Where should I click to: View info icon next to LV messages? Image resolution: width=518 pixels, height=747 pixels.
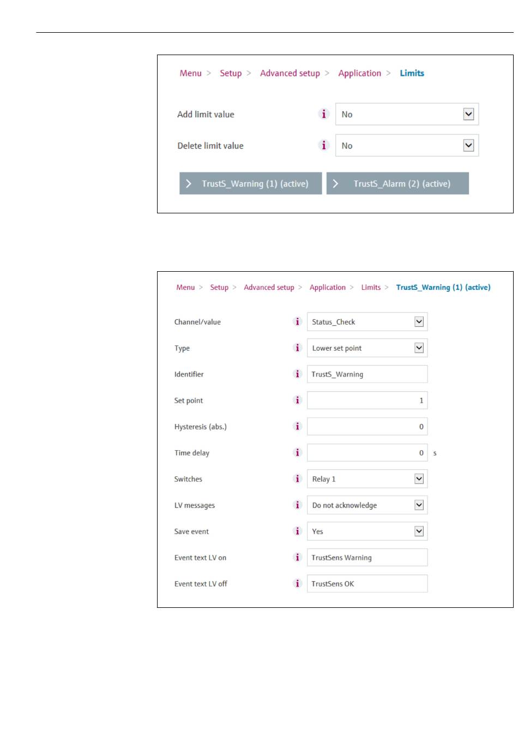[297, 505]
